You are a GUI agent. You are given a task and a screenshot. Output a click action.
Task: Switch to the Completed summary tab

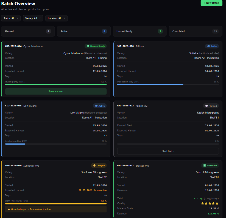[195, 31]
